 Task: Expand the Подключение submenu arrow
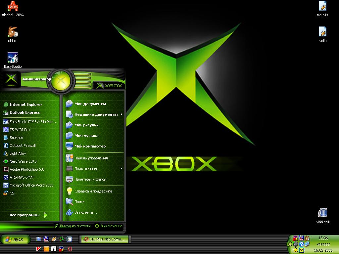pos(121,169)
